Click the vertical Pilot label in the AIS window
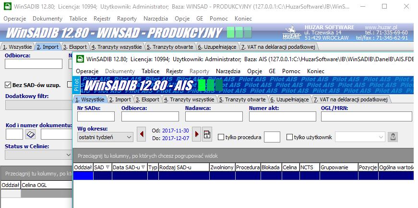This screenshot has width=418, height=208. [76, 85]
